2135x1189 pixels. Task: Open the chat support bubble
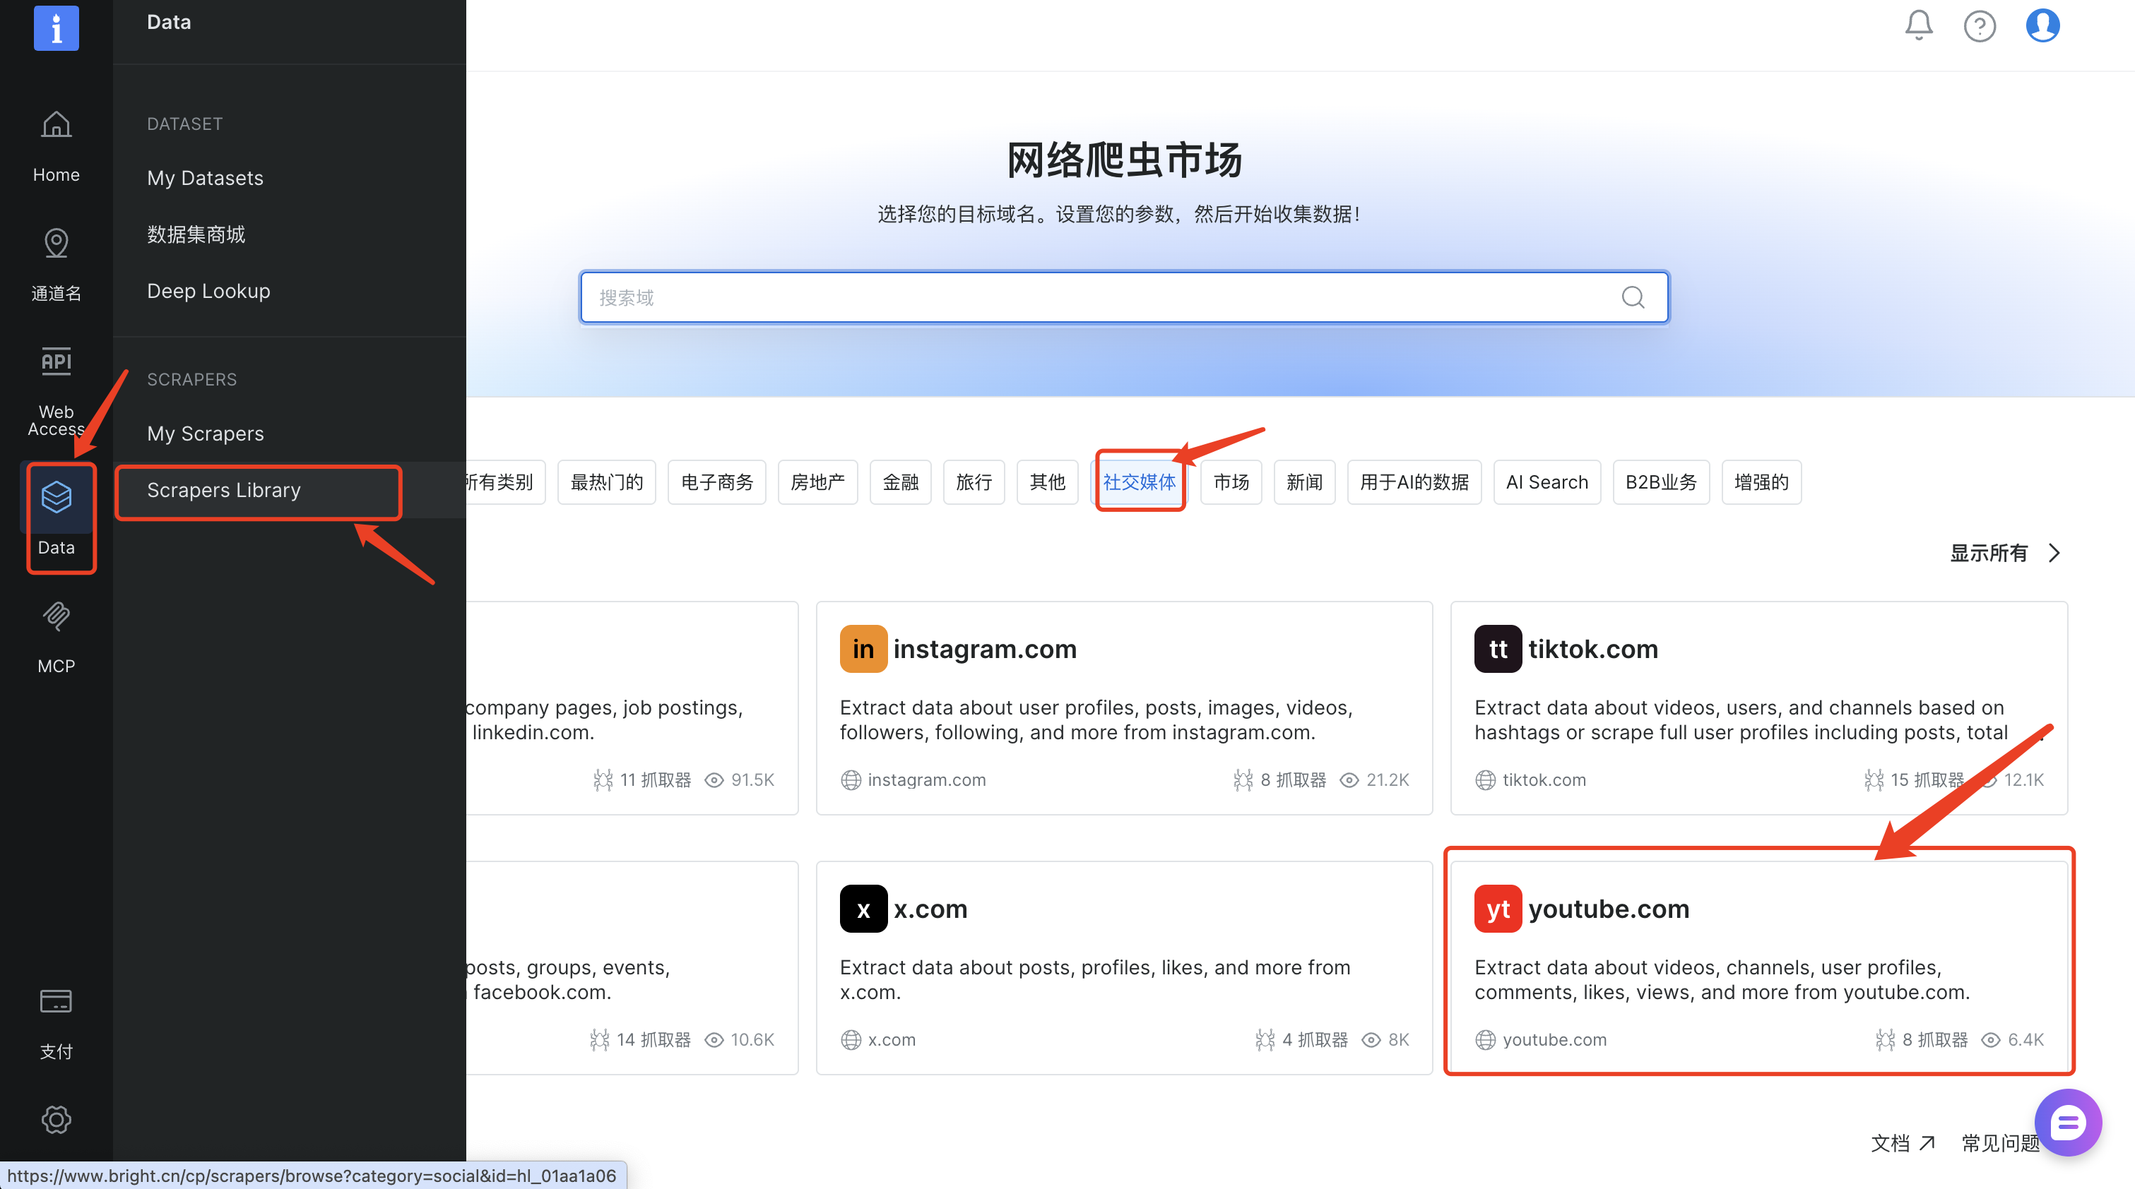2067,1123
